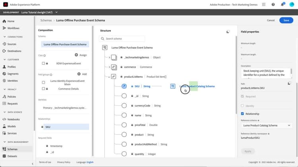Save the schema
The width and height of the screenshot is (298, 167).
coord(286,20)
